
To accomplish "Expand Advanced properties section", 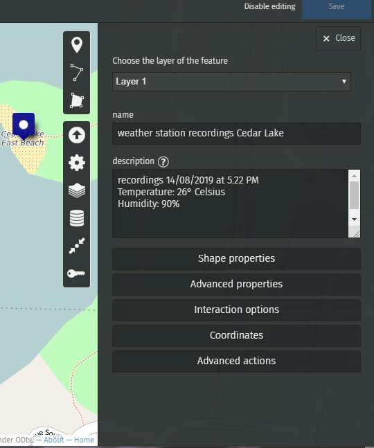I will (236, 285).
